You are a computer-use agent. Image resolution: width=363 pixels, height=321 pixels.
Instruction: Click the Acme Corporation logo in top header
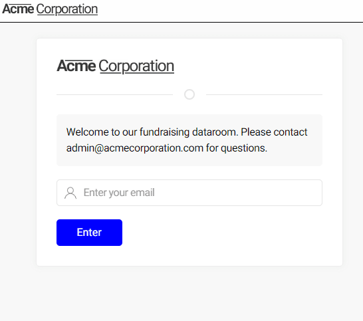[x=50, y=9]
